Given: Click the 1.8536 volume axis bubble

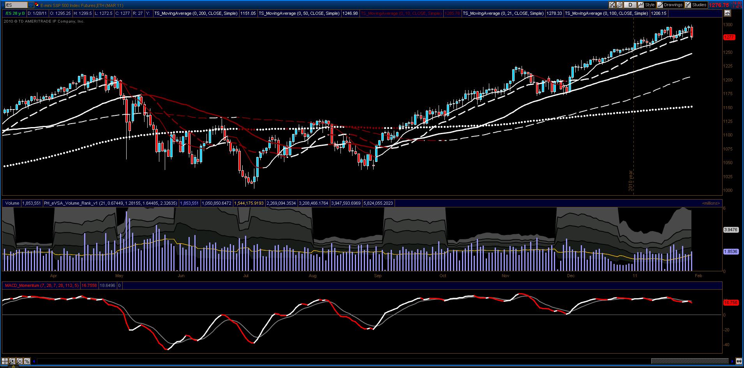Looking at the screenshot, I should pyautogui.click(x=730, y=251).
